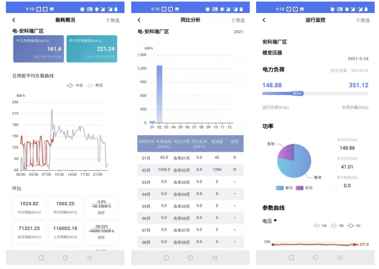This screenshot has width=379, height=269.
Task: Select 增减量 column header
Action: tap(217, 142)
